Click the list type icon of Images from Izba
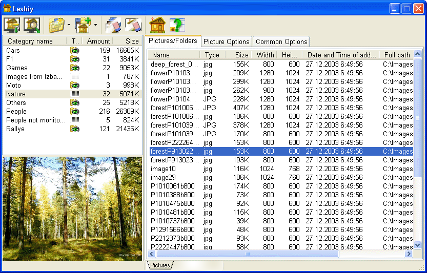 pyautogui.click(x=75, y=76)
